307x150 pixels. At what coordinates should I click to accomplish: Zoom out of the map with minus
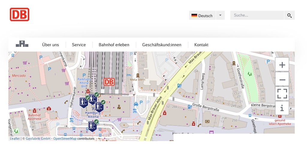[x=282, y=79]
